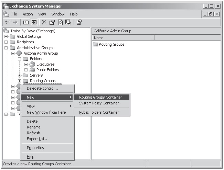
Task: Select the Servers tree label
Action: (36, 75)
